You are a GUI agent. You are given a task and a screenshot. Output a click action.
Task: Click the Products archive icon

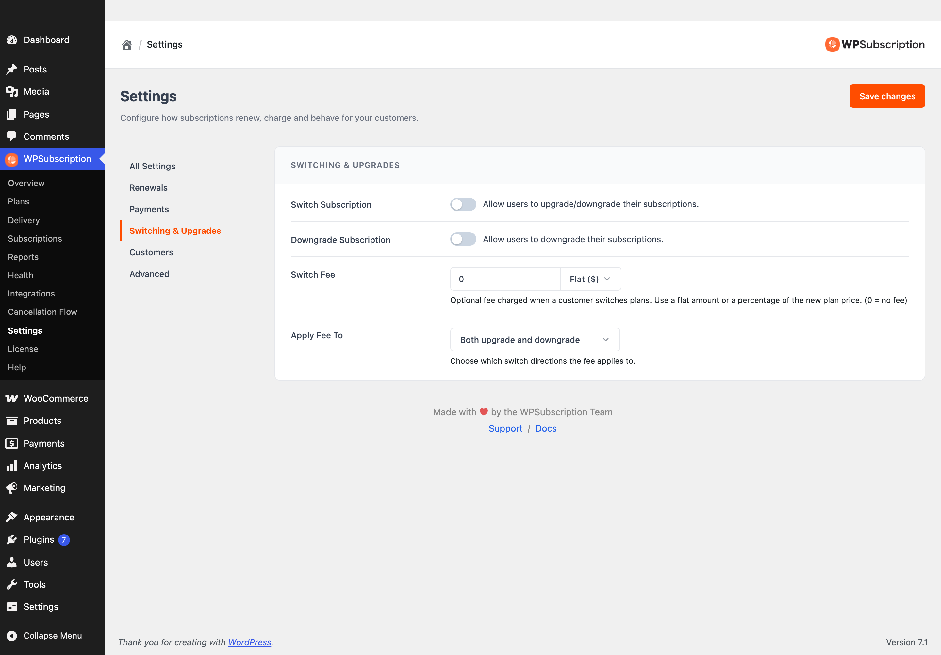tap(12, 421)
